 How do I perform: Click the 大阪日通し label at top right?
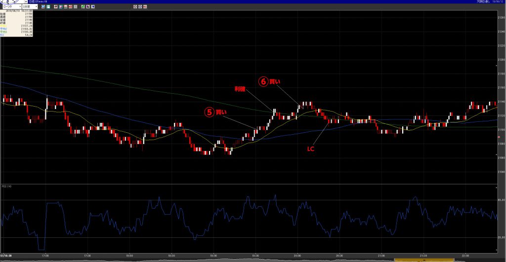coord(483,1)
